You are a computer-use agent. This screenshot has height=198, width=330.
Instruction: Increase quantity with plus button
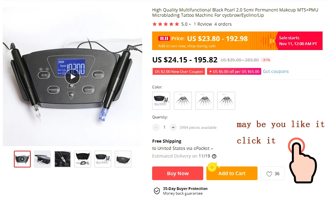[x=173, y=127]
